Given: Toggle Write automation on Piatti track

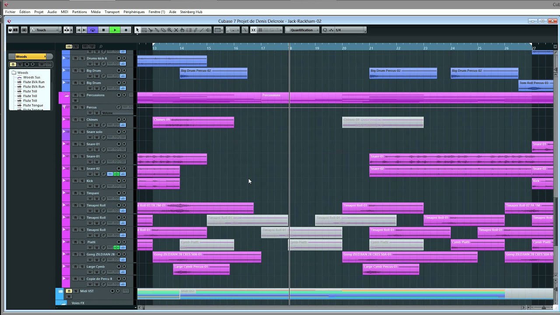Looking at the screenshot, I should point(97,248).
